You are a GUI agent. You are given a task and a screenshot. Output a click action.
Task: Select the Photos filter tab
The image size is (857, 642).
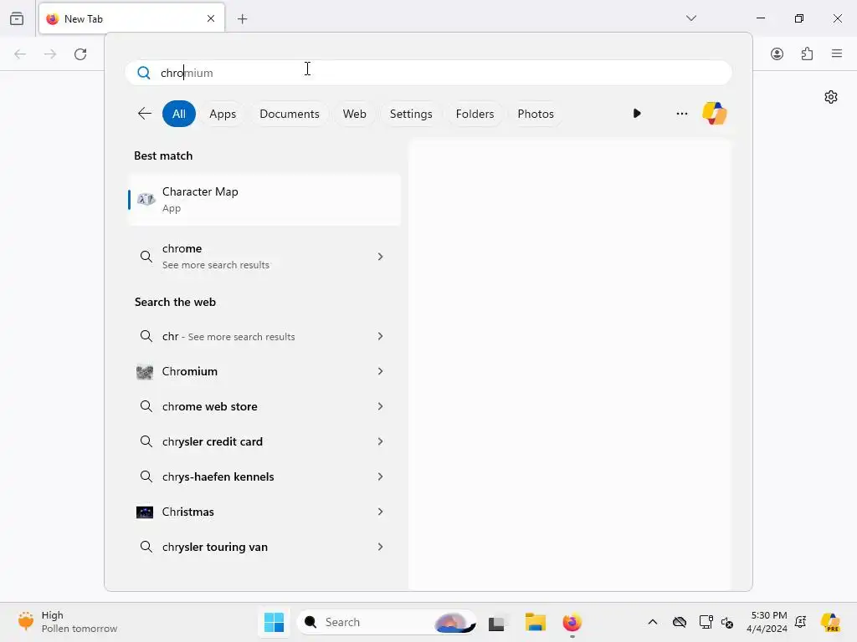point(536,114)
